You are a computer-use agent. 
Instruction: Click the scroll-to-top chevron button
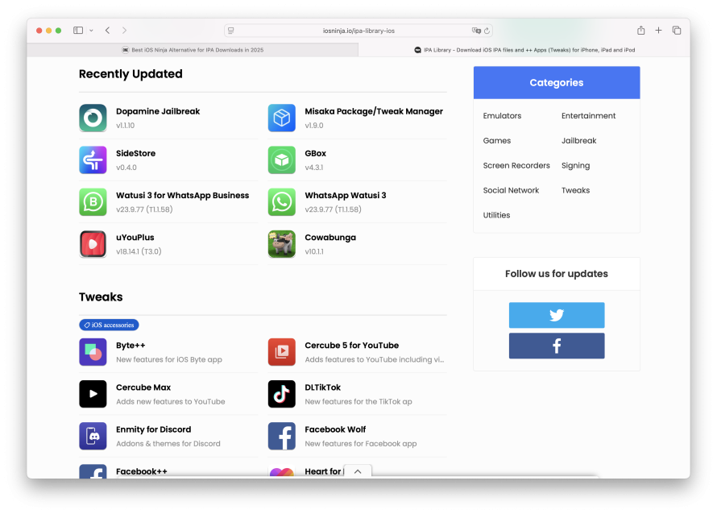point(358,471)
